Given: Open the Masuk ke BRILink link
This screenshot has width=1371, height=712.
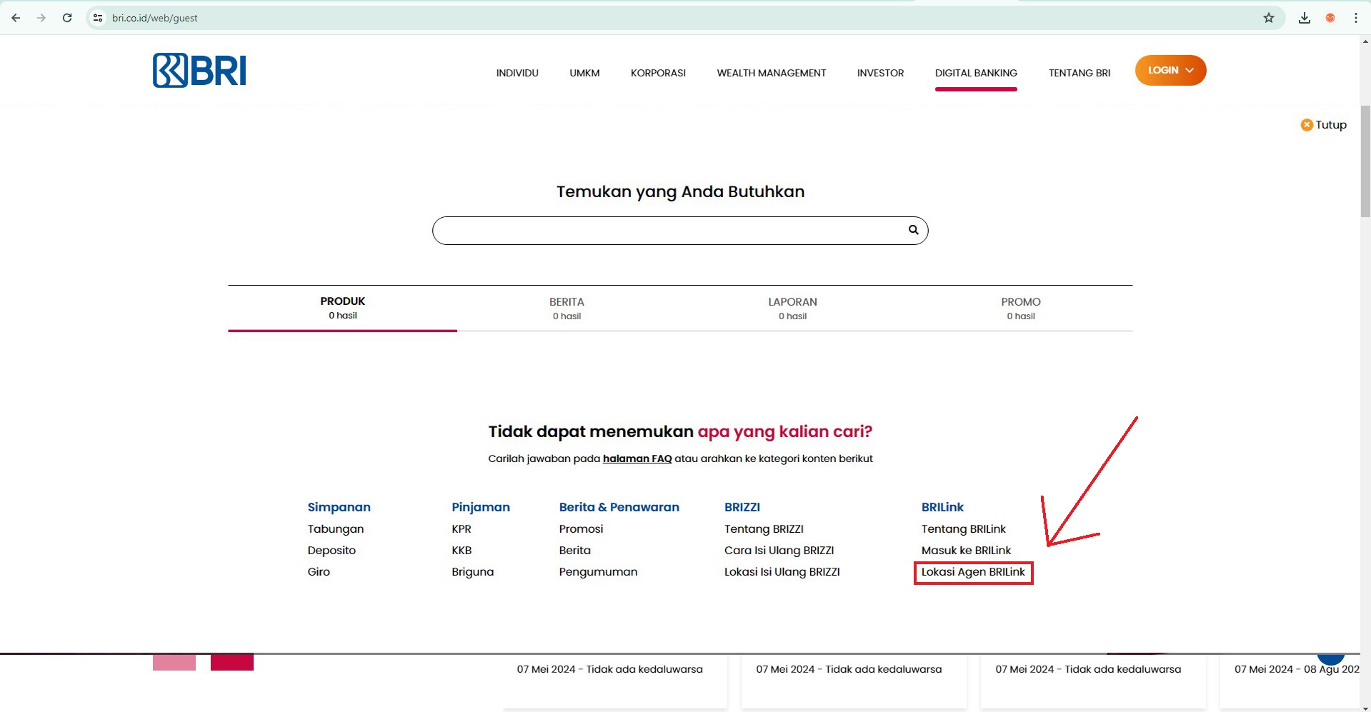Looking at the screenshot, I should [966, 550].
